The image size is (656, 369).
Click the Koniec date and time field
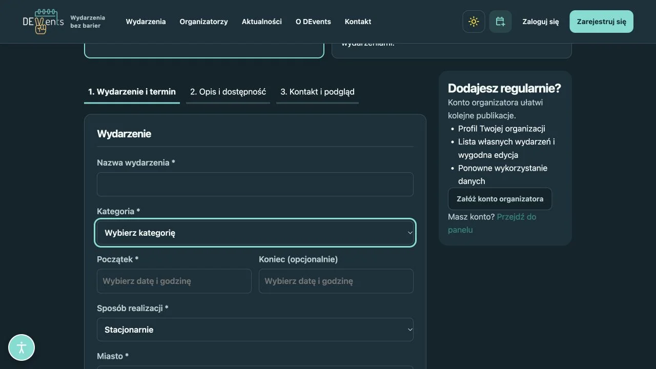point(336,281)
